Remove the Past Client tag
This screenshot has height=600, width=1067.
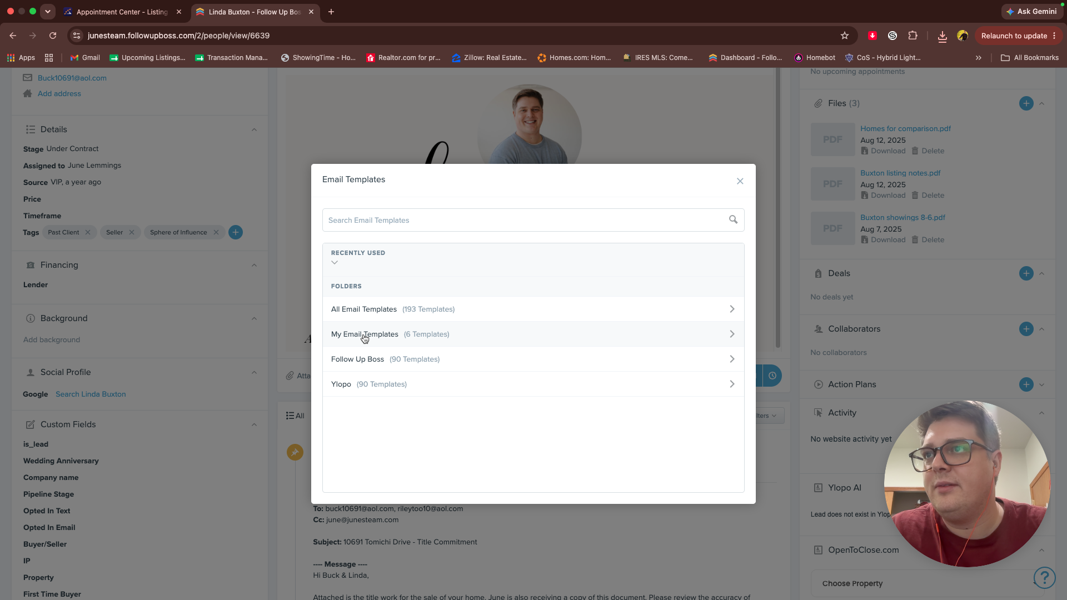[x=87, y=232]
